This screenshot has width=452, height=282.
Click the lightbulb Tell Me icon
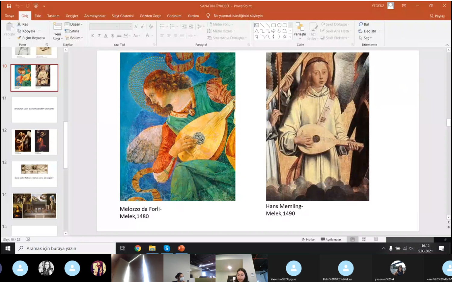coord(208,16)
